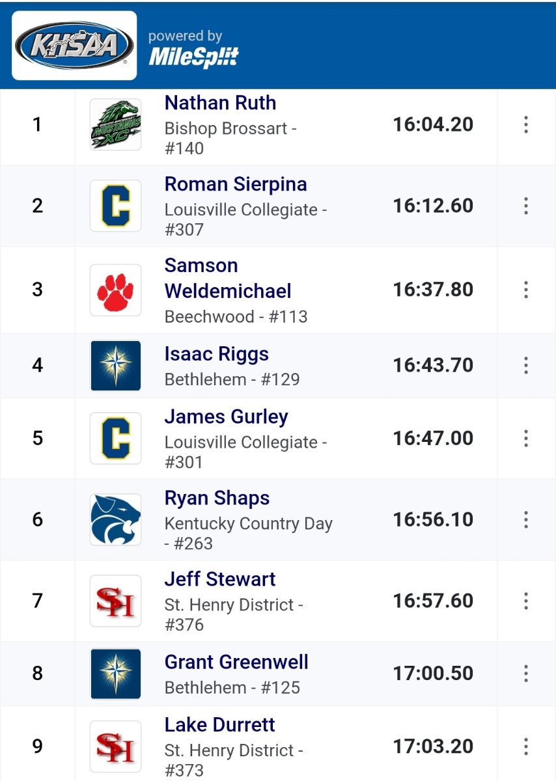Select Lake Durrett name link
Screen dimensions: 556x781
(x=220, y=725)
